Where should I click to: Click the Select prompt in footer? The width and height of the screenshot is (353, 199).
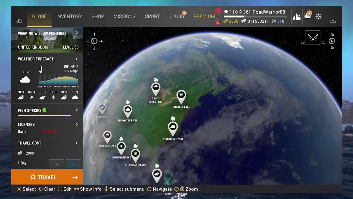pyautogui.click(x=26, y=189)
